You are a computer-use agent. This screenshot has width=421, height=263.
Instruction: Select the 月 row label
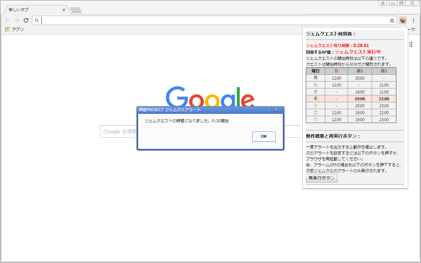(x=315, y=78)
